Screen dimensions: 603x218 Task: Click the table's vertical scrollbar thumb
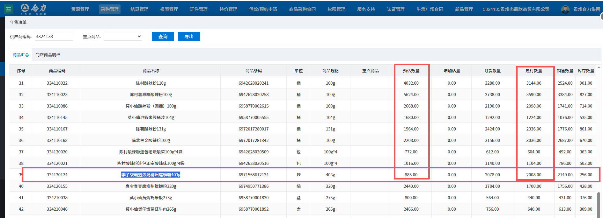[x=599, y=204]
